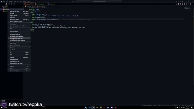This screenshot has width=194, height=109.
Task: Select 'Rename...' from context menu
Action: tap(19, 66)
